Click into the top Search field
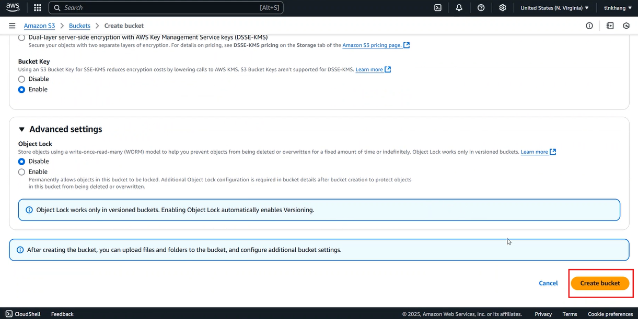 point(166,8)
